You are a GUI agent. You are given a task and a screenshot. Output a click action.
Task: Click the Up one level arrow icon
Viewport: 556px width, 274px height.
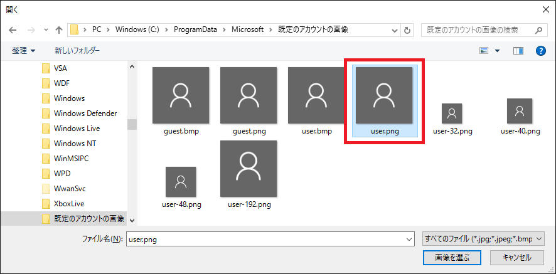point(59,30)
